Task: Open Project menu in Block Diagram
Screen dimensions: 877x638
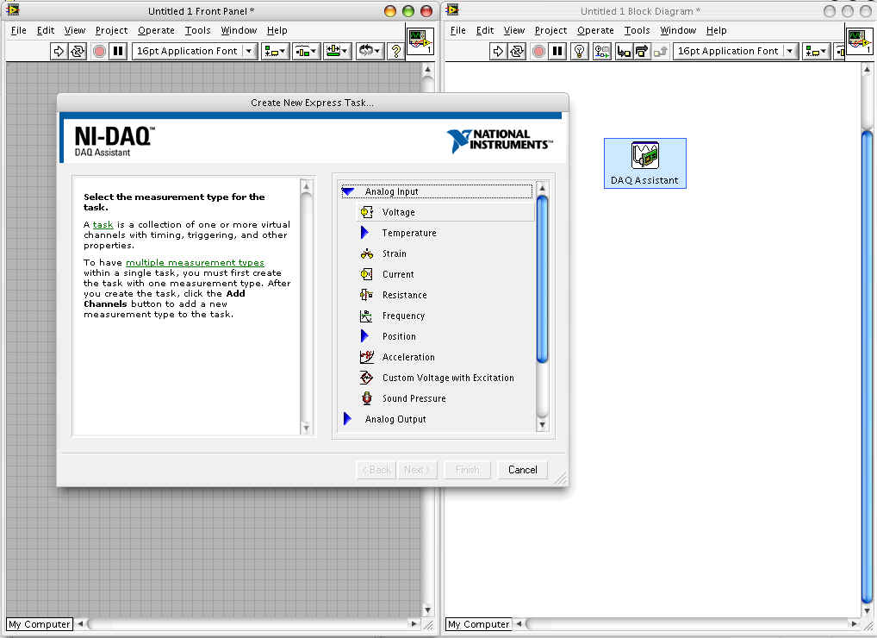Action: tap(550, 30)
